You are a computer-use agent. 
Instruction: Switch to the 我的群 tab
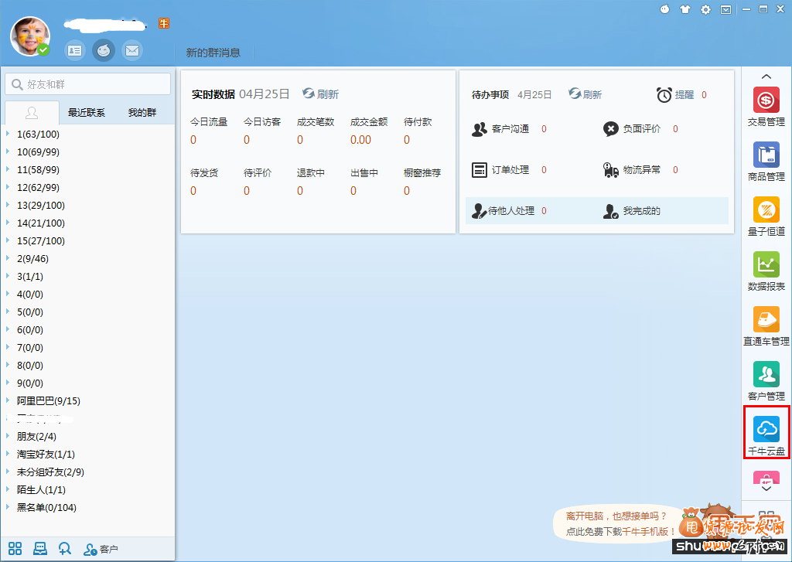(143, 112)
